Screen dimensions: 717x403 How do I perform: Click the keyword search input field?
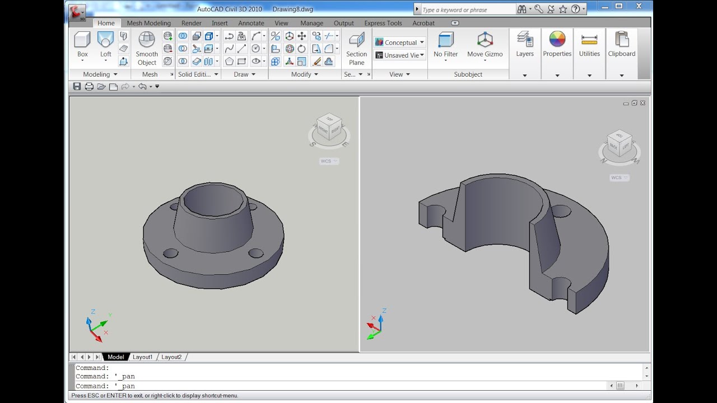point(468,10)
